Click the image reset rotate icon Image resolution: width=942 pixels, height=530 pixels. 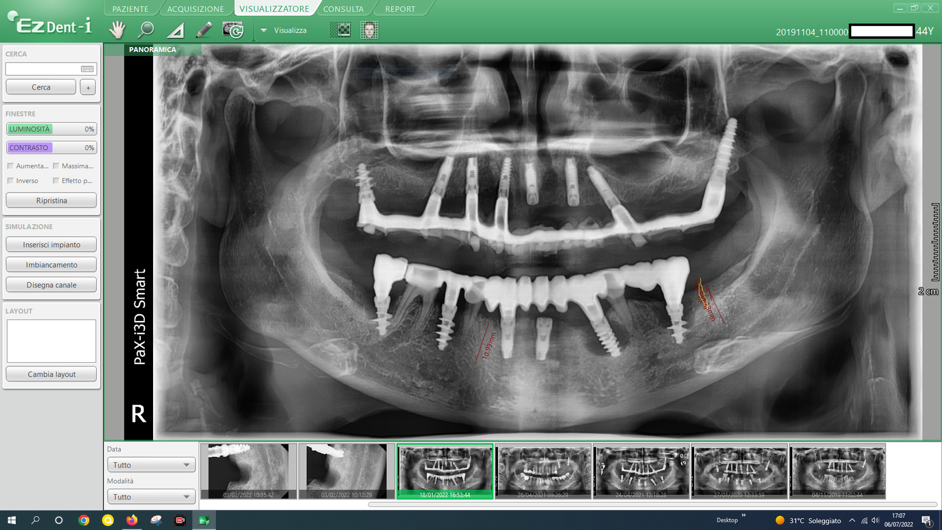pyautogui.click(x=233, y=29)
